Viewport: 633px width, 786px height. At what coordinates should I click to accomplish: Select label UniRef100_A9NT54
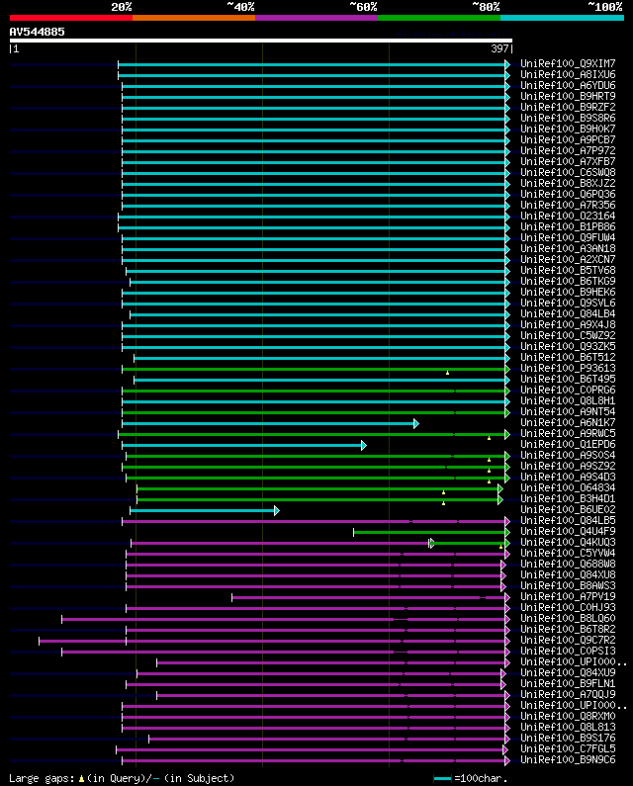point(568,412)
